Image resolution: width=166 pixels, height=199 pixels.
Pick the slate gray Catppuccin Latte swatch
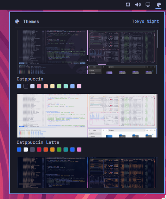pos(32,149)
